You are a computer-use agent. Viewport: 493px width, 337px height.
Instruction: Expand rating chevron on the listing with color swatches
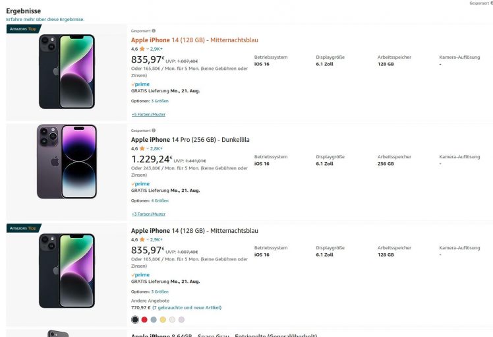[x=148, y=239]
